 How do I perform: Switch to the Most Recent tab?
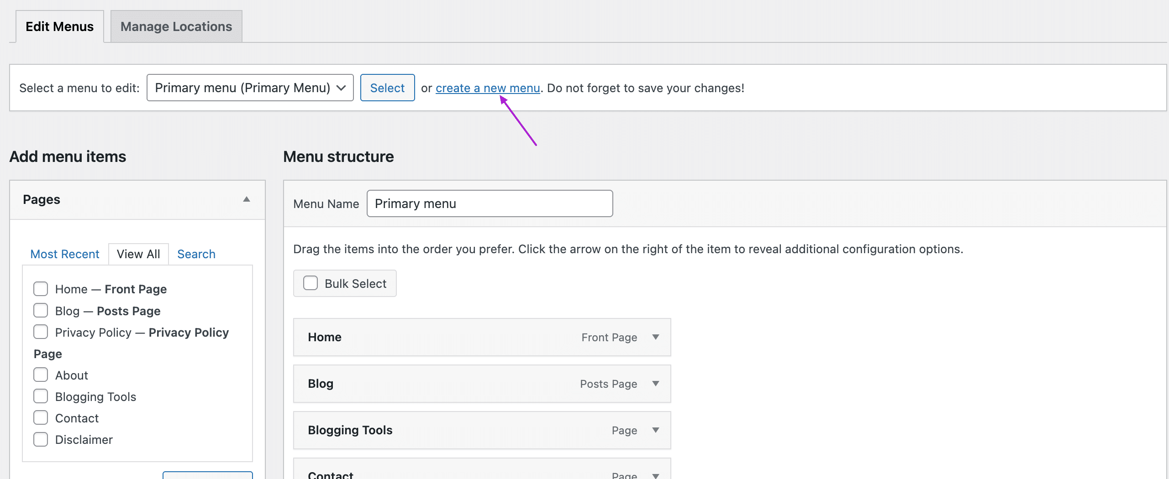(64, 254)
